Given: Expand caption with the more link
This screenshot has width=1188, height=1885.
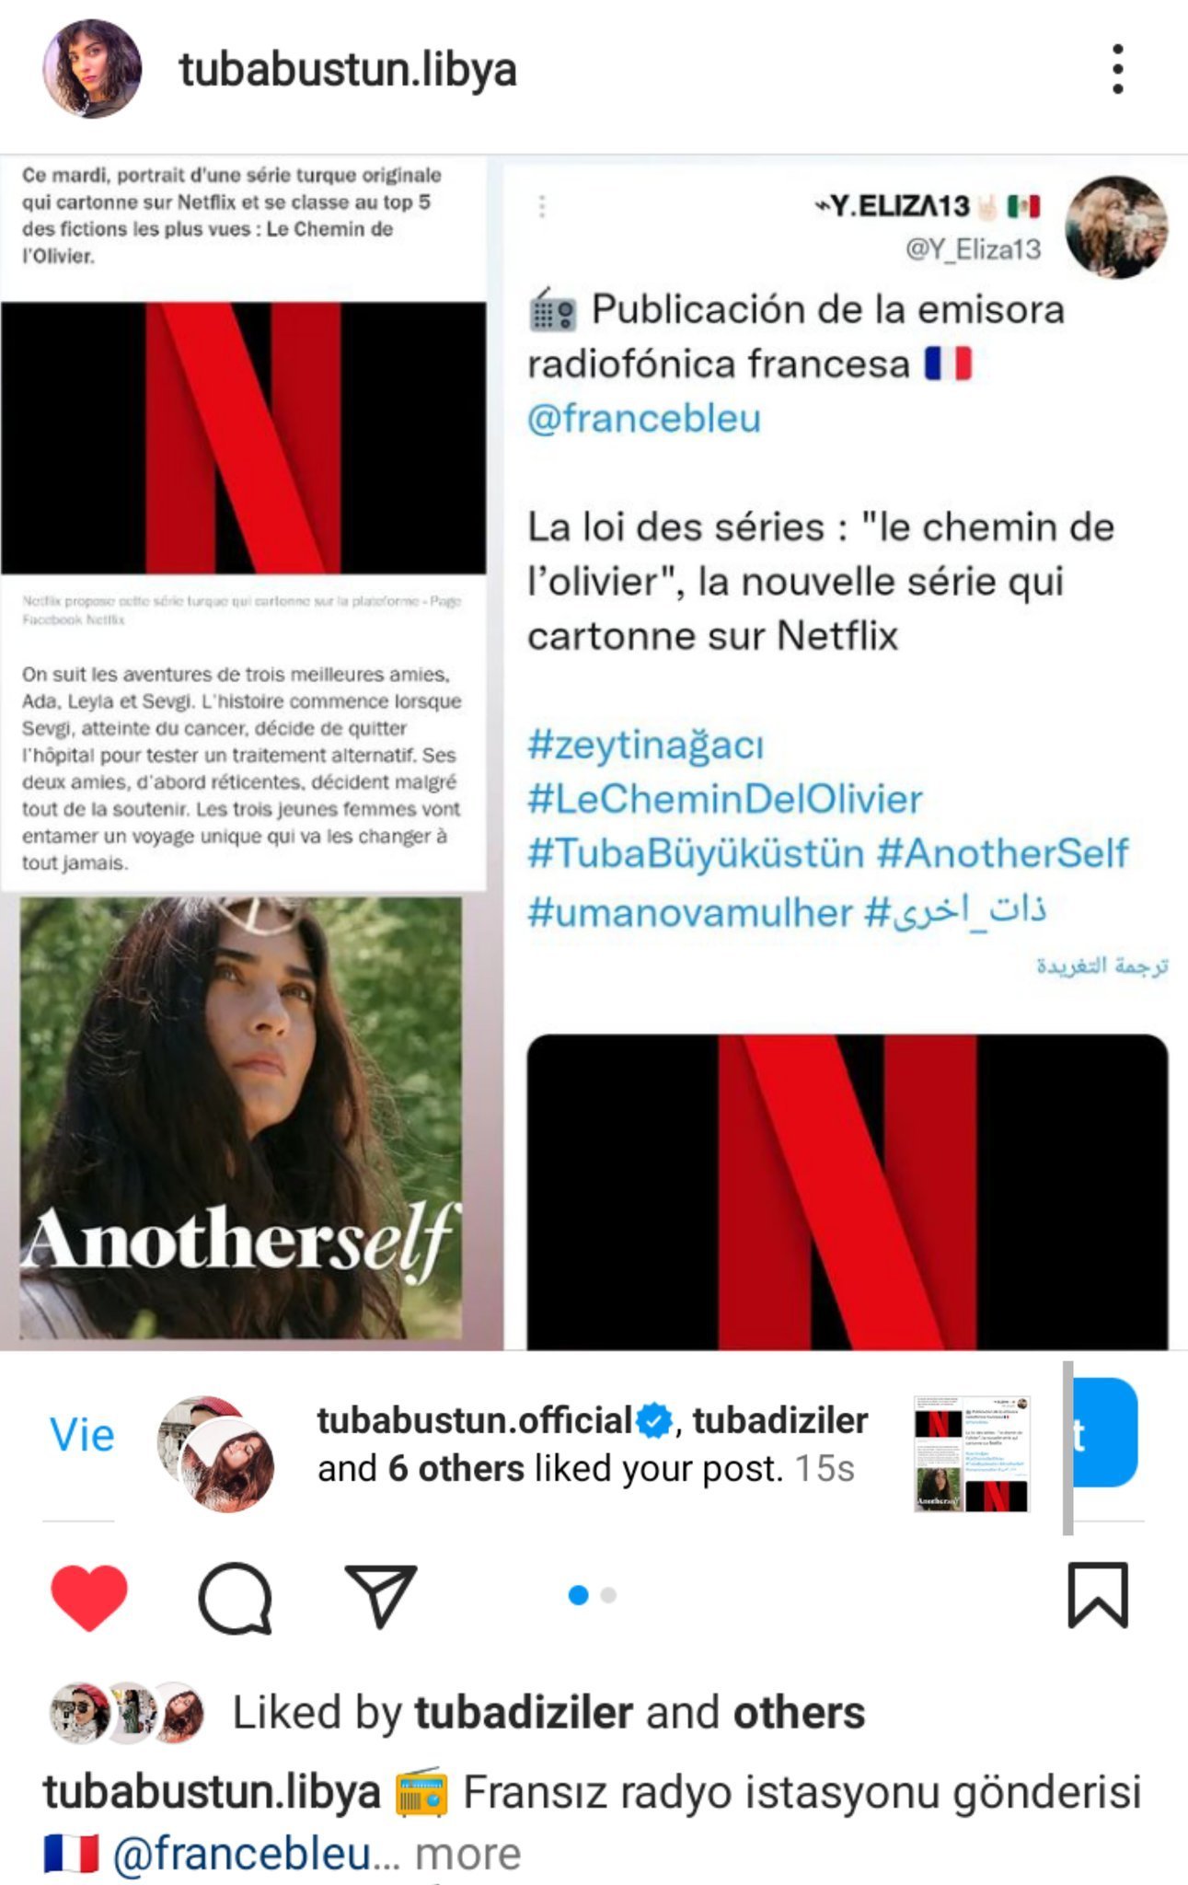Looking at the screenshot, I should pos(467,1854).
